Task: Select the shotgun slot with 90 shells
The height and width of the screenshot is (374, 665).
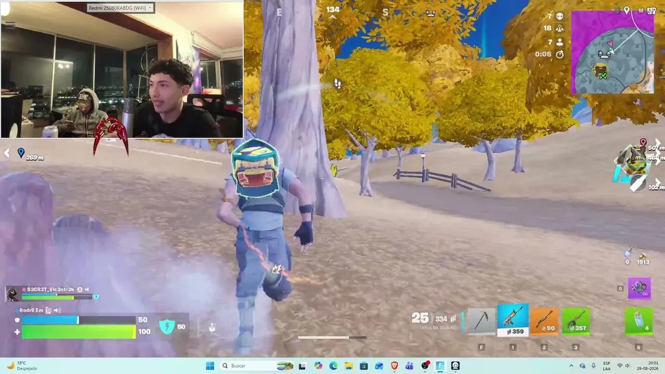Action: point(544,322)
